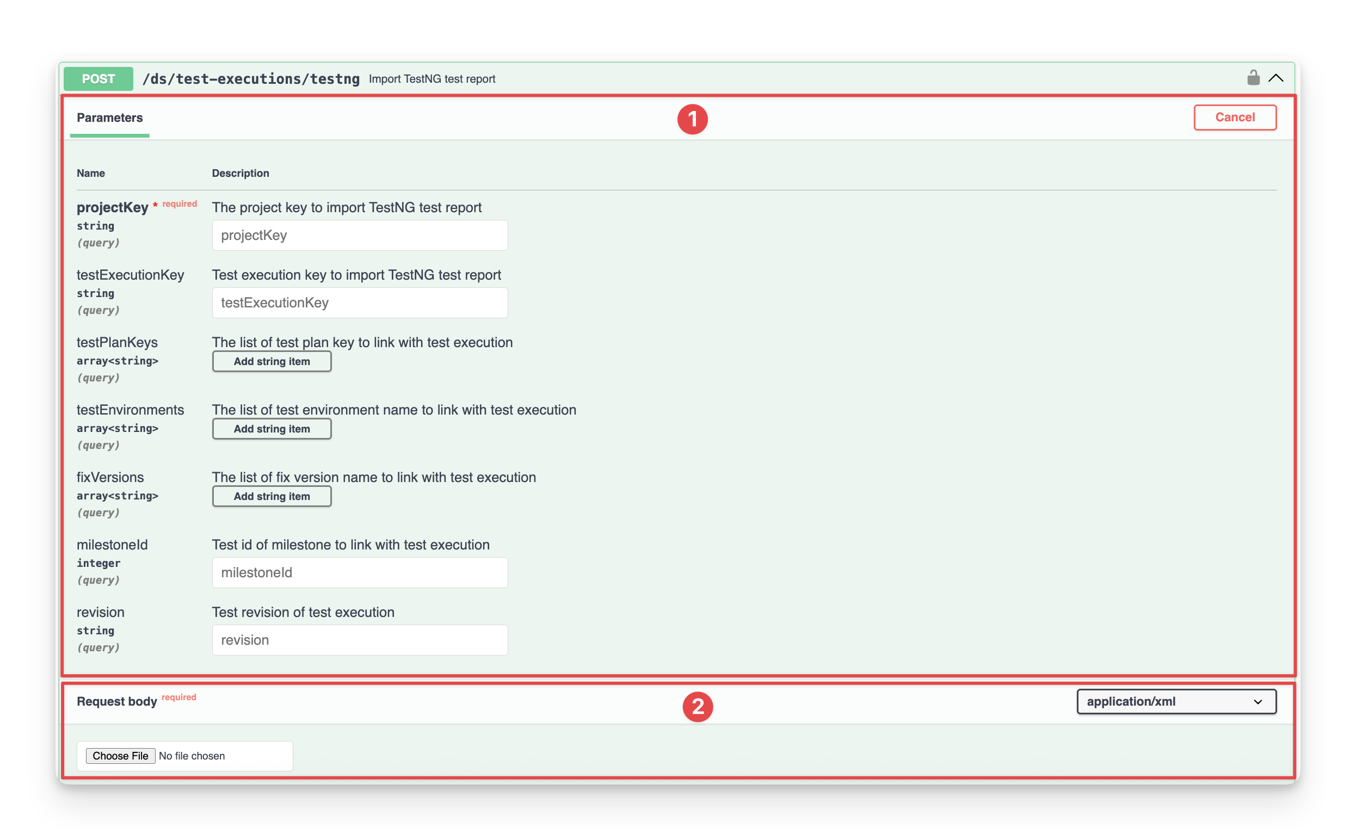Click the green POST method badge

click(x=98, y=79)
